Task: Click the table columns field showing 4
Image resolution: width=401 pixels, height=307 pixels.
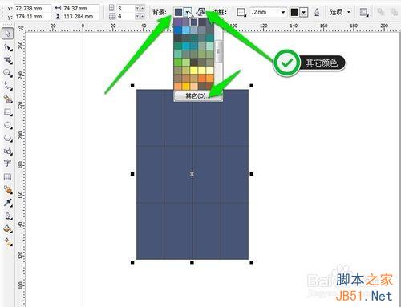Action: (126, 16)
